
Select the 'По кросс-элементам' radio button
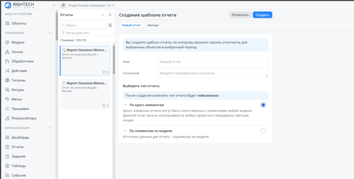point(263,105)
